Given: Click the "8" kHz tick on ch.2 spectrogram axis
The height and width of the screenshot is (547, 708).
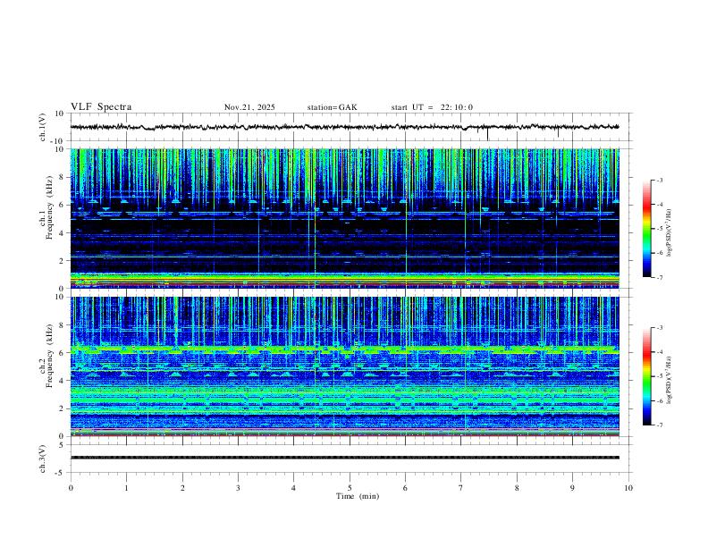Looking at the screenshot, I should pos(62,325).
